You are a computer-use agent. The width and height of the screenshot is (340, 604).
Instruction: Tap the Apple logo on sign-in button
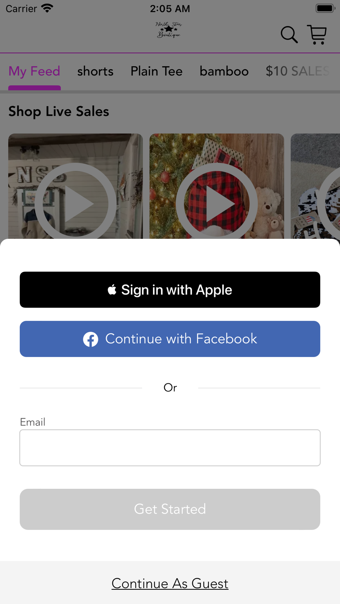tap(112, 289)
